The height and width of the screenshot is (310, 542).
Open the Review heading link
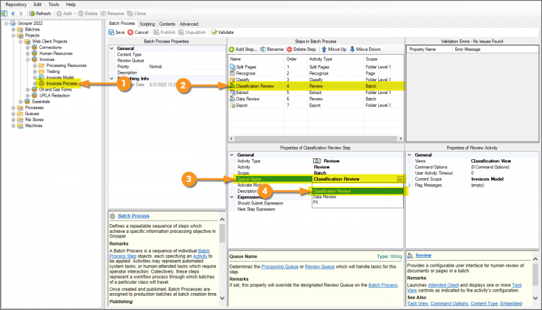pyautogui.click(x=423, y=255)
